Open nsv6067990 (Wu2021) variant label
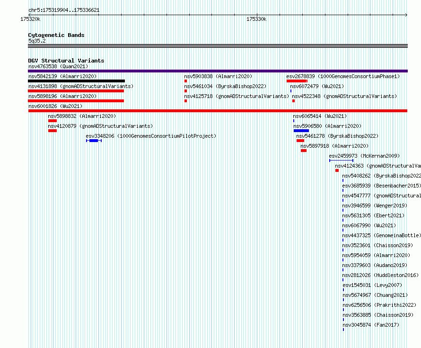Image resolution: width=421 pixels, height=348 pixels. 369,225
